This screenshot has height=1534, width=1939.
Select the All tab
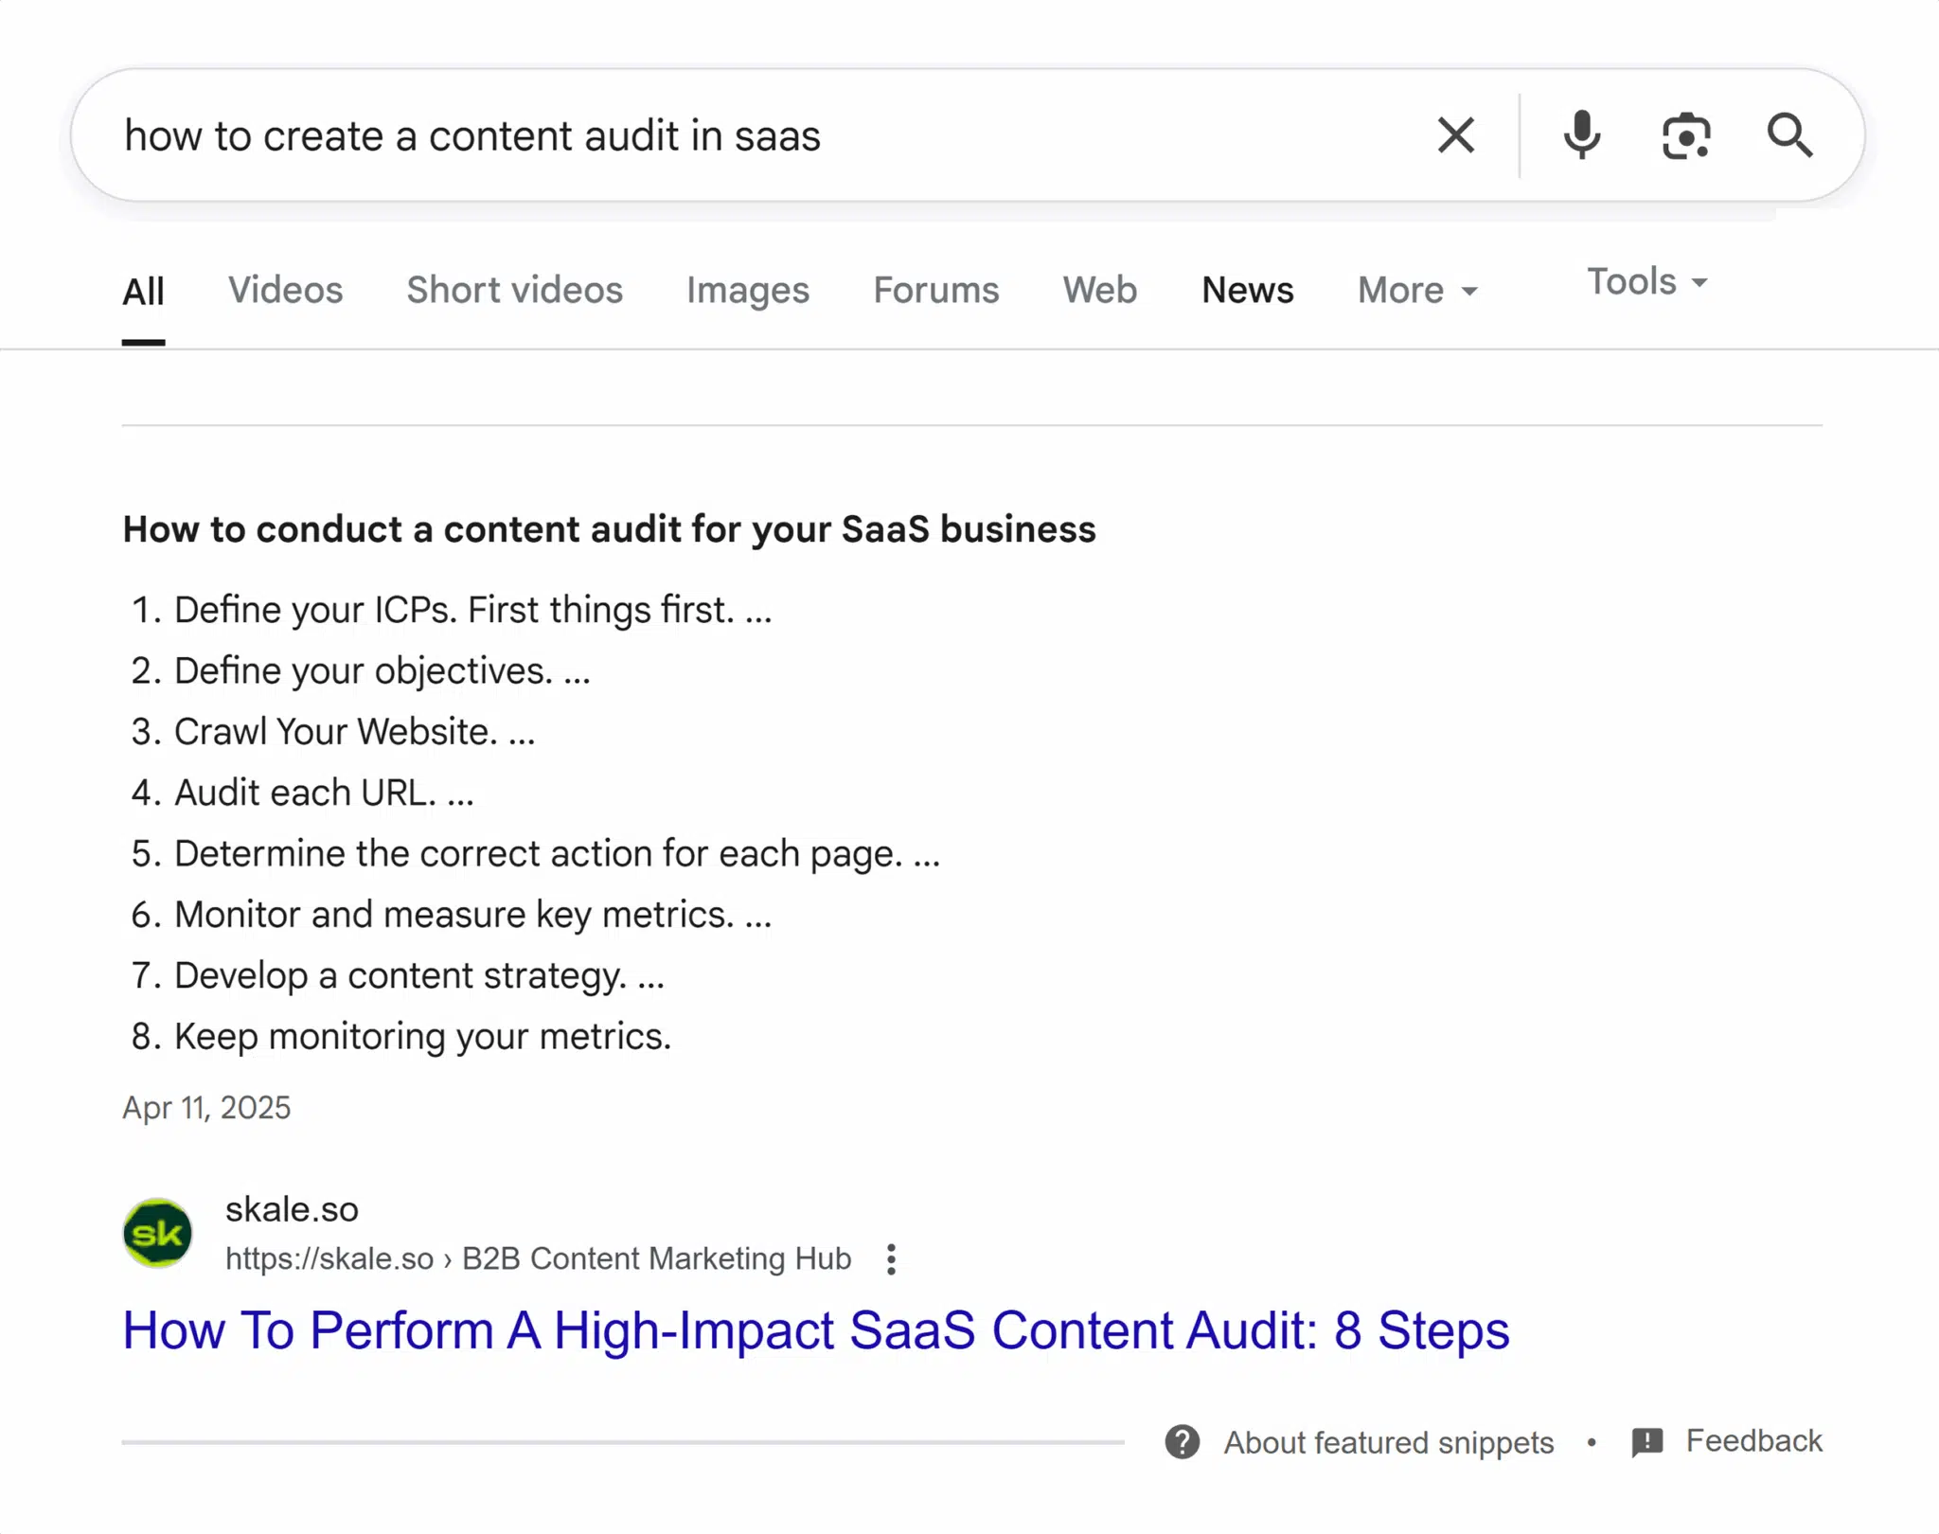[x=143, y=291]
